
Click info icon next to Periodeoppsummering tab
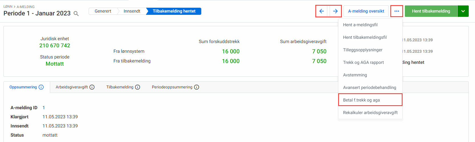[196, 87]
